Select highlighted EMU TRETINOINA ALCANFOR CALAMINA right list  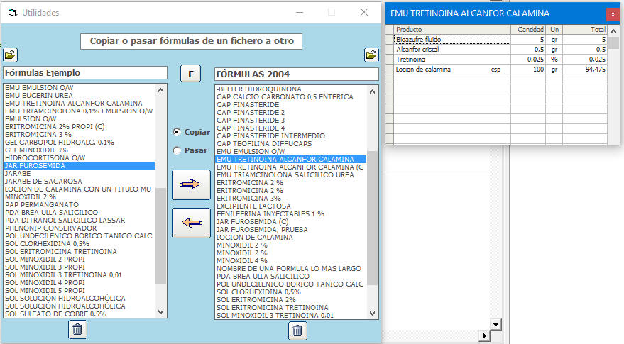290,160
